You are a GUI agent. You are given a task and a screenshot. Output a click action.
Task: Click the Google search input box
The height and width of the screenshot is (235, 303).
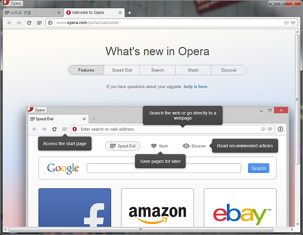164,168
